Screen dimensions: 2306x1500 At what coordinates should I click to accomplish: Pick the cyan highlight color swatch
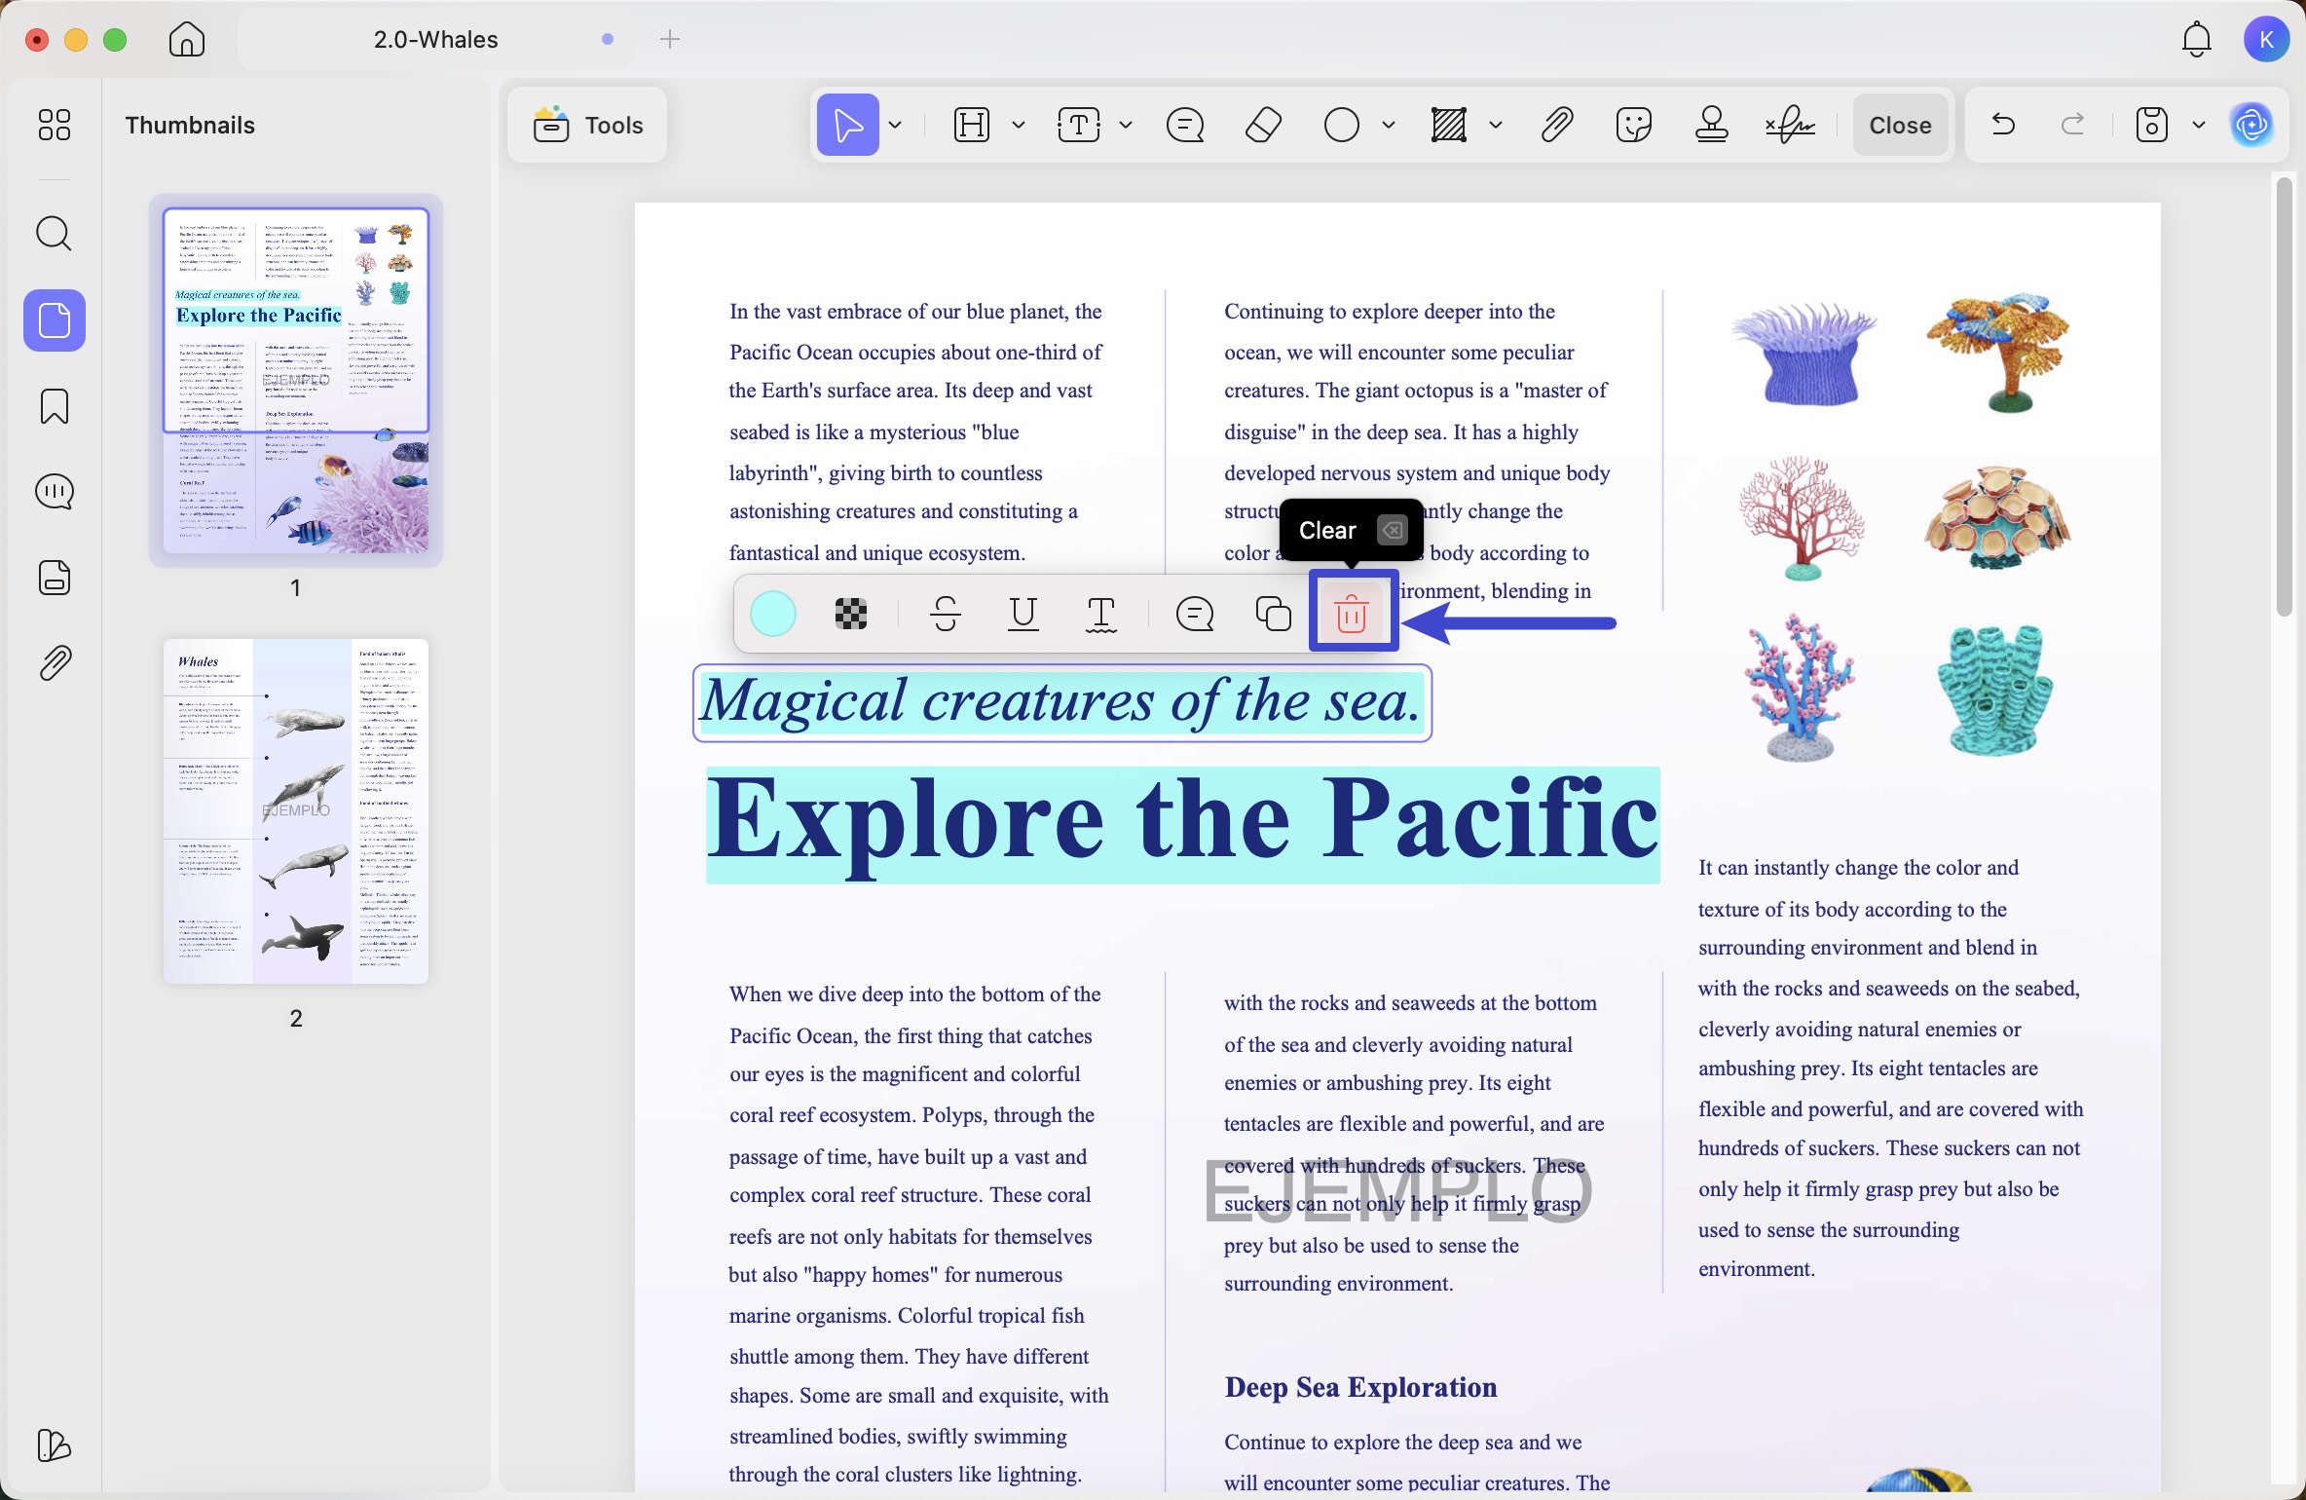774,613
